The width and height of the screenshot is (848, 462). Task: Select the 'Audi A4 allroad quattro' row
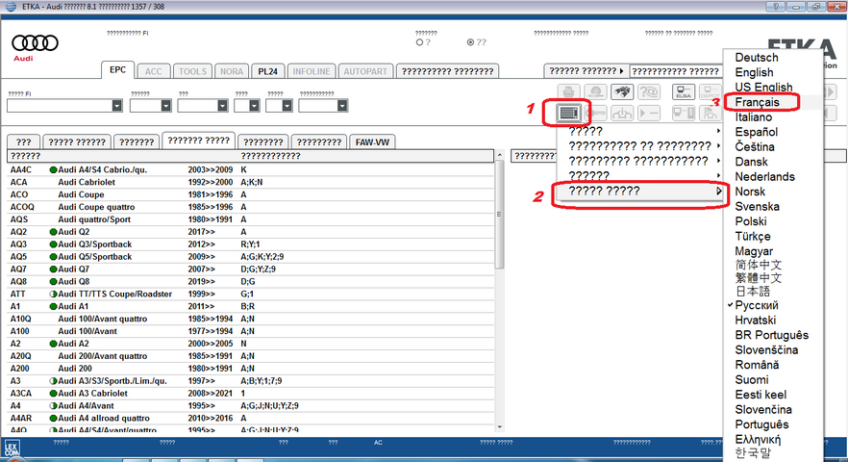pyautogui.click(x=250, y=418)
